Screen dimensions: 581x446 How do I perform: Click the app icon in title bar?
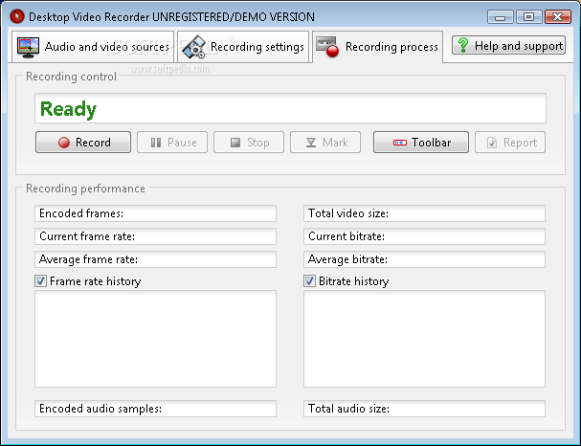17,16
